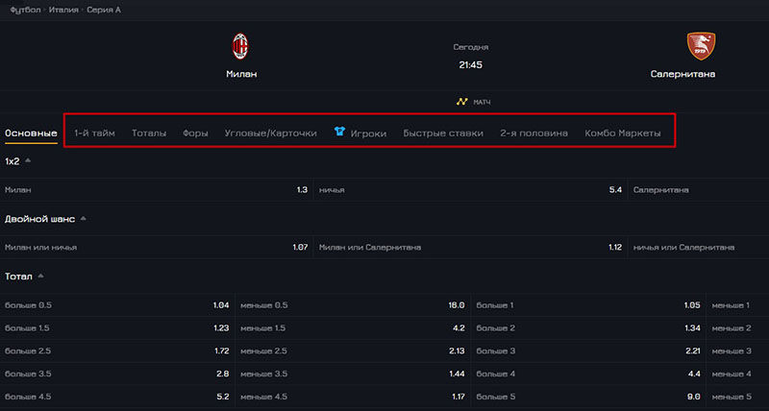Choose Милан или ничья at 1.07

[x=157, y=248]
